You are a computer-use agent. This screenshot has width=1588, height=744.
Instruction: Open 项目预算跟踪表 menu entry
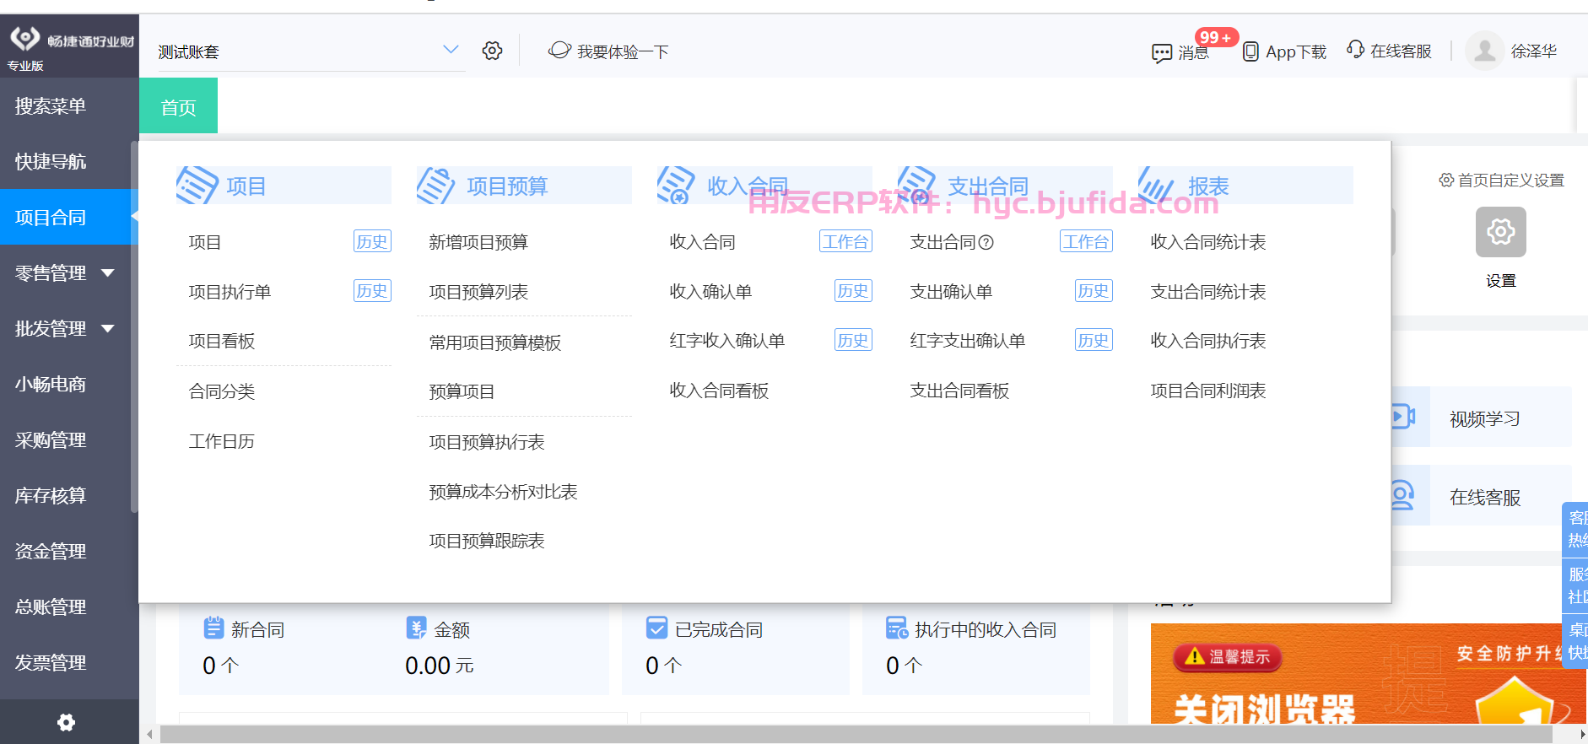pyautogui.click(x=487, y=541)
